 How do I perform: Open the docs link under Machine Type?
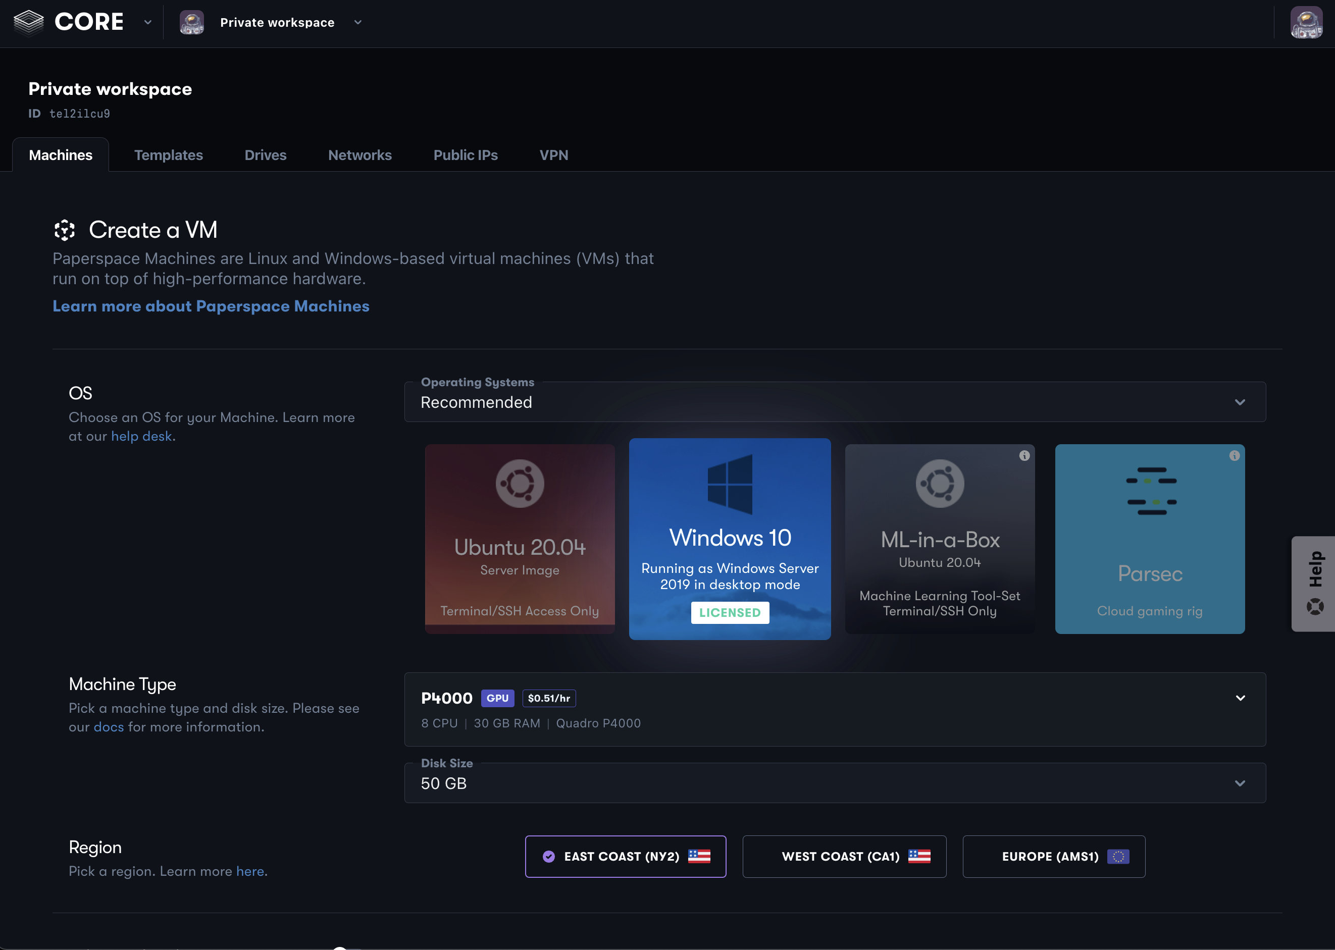click(109, 727)
